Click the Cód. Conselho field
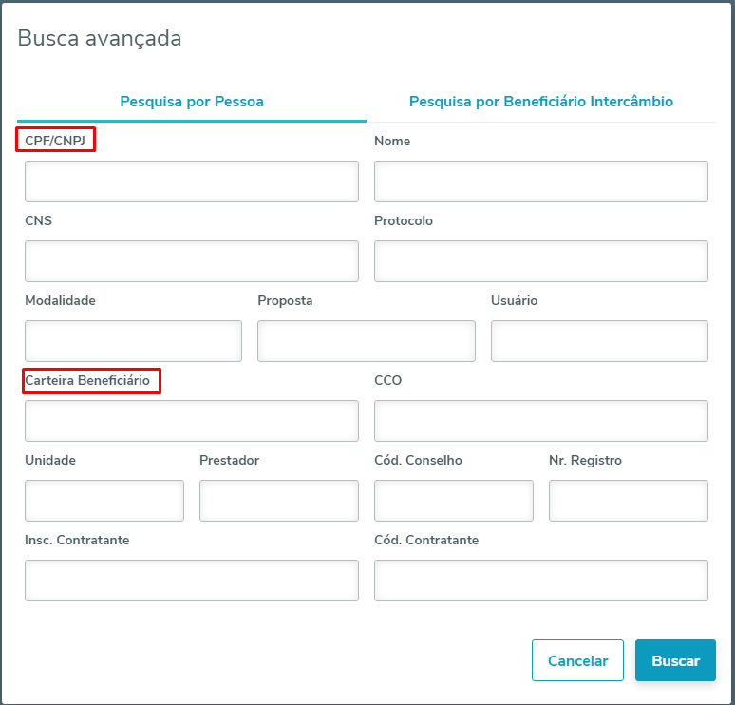 453,501
